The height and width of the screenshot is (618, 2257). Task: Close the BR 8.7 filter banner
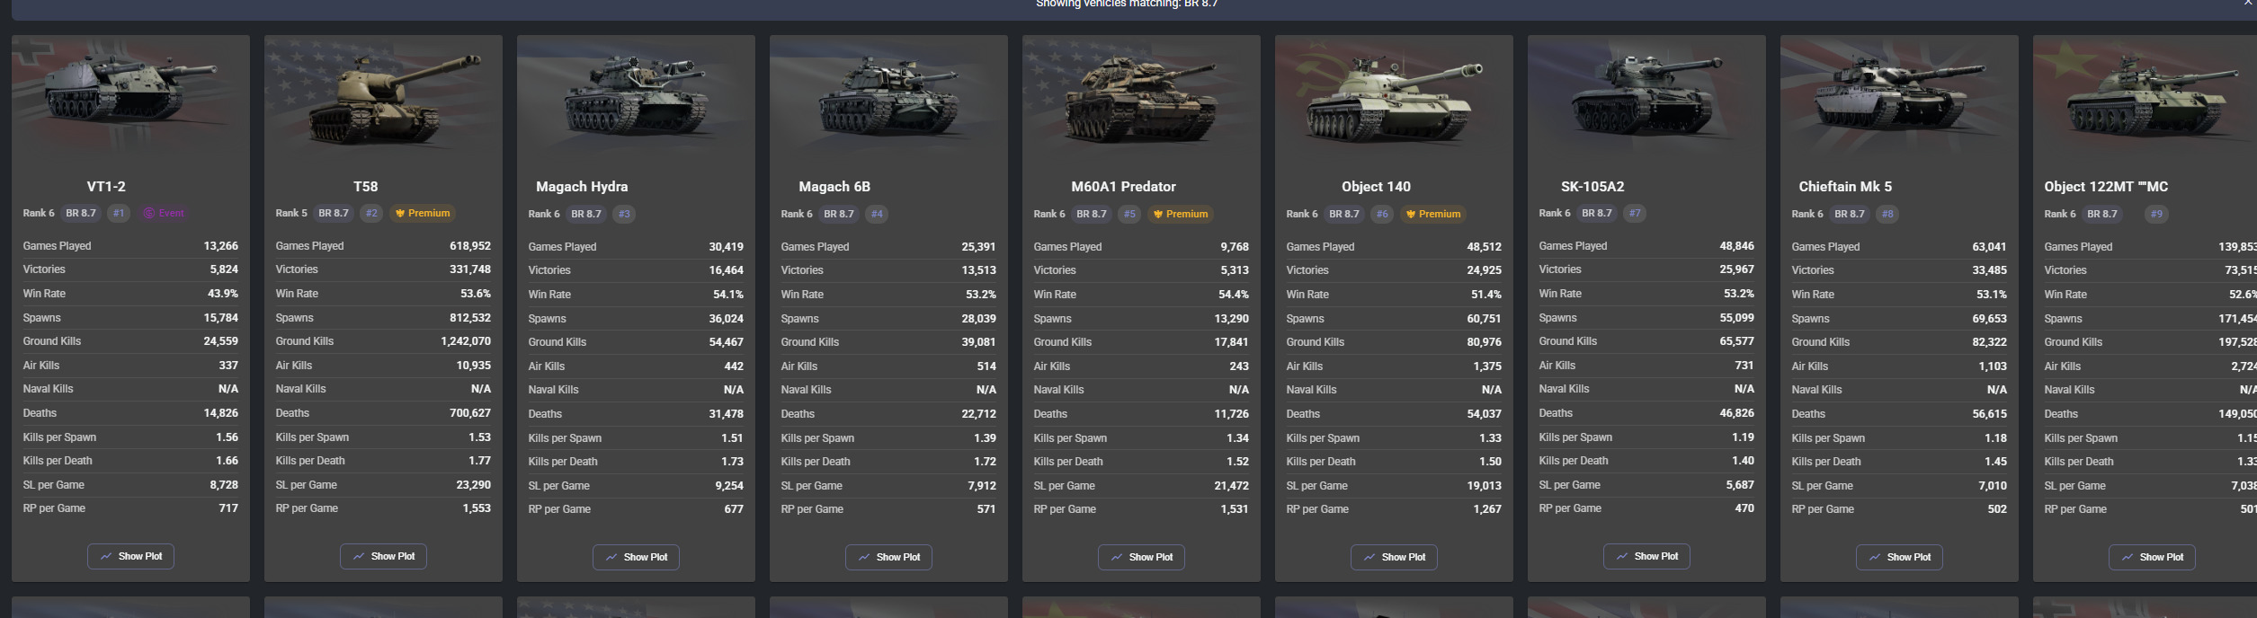coord(2247,4)
